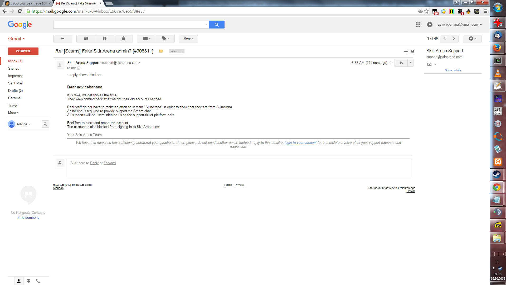Open Google apps grid icon
The image size is (506, 285).
(418, 25)
